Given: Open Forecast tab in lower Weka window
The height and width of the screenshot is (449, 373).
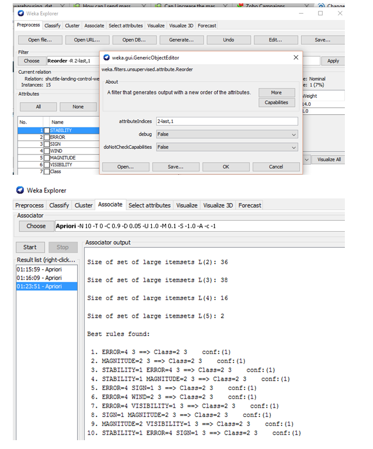Looking at the screenshot, I should click(249, 206).
